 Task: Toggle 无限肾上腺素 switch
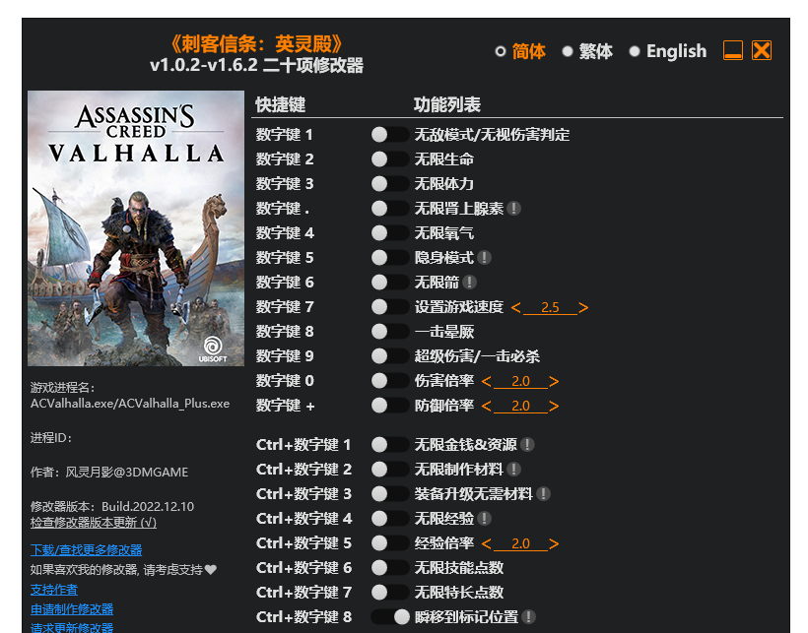click(390, 209)
